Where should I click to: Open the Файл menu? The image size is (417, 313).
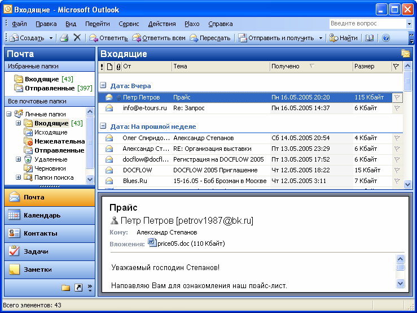click(19, 24)
